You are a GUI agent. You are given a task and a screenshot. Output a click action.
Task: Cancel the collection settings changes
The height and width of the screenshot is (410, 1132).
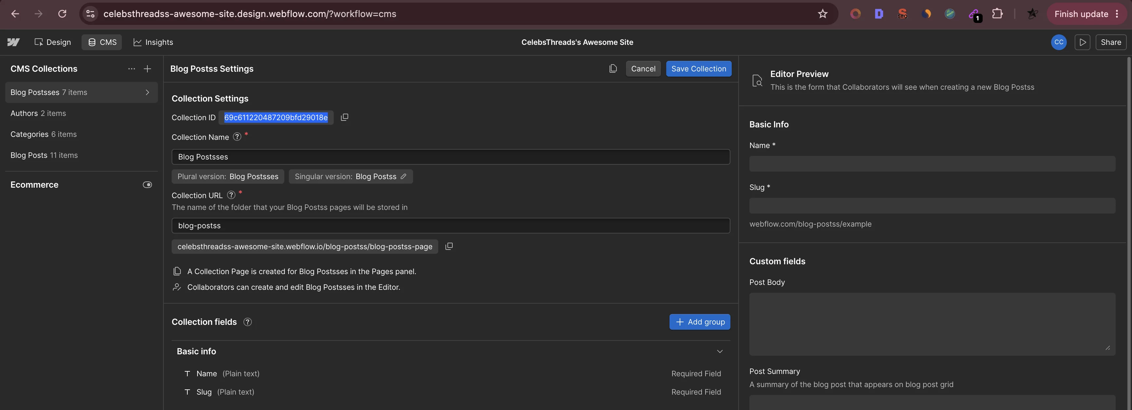tap(643, 68)
